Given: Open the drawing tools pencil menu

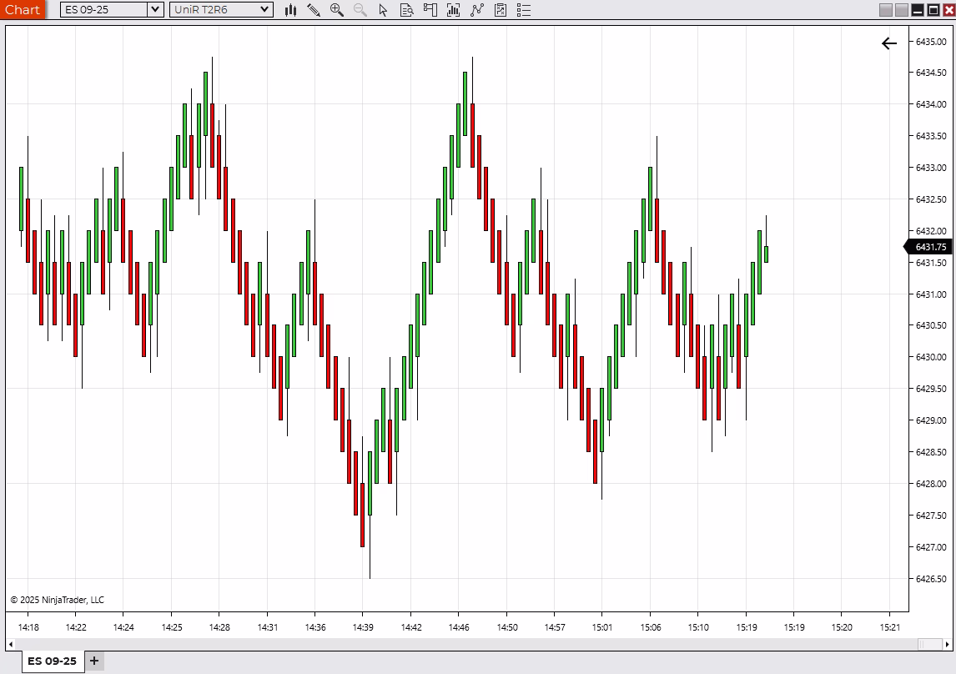Looking at the screenshot, I should click(314, 10).
